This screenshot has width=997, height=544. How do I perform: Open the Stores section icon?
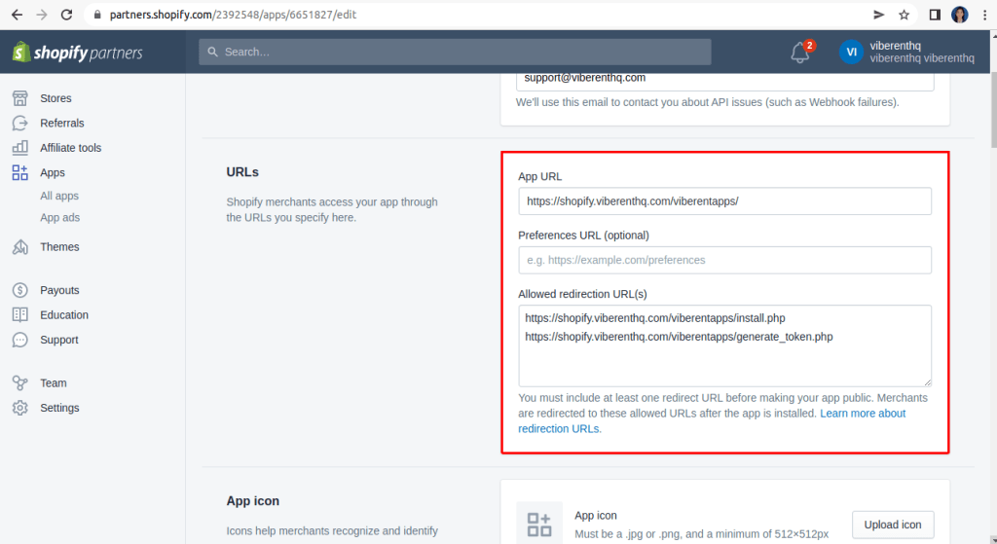[x=20, y=98]
